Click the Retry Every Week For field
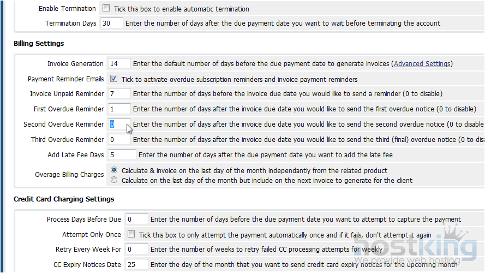This screenshot has height=273, width=485. coord(136,250)
